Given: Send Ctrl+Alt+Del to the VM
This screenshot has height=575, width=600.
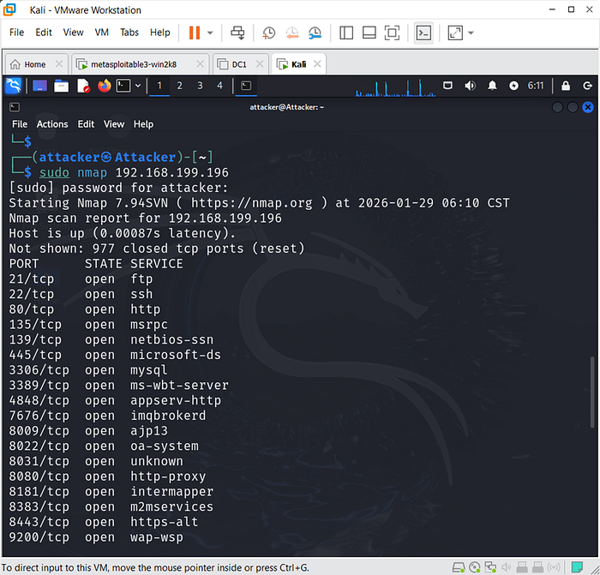Looking at the screenshot, I should pyautogui.click(x=237, y=33).
